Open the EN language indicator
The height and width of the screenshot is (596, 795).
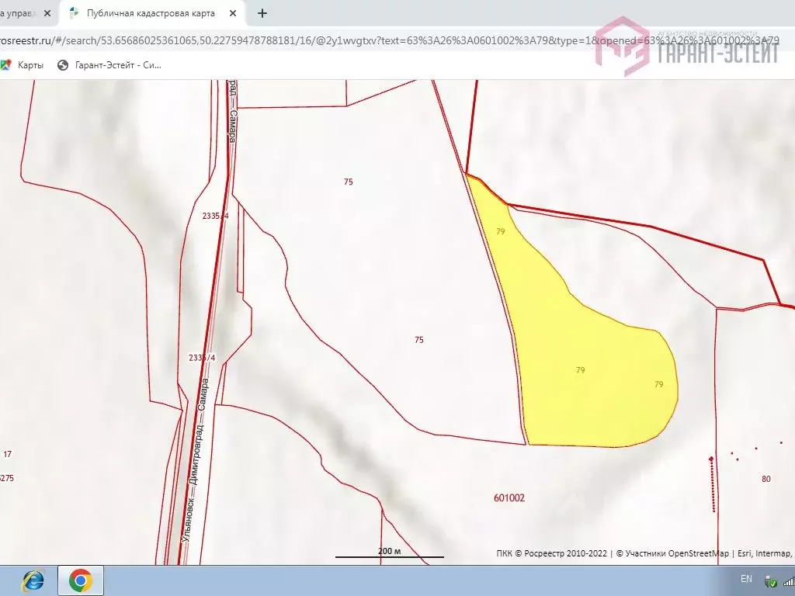(746, 579)
